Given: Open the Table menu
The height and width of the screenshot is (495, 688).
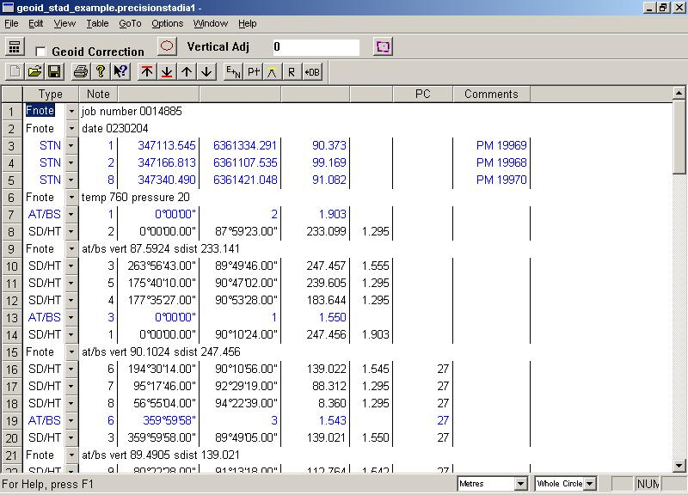Looking at the screenshot, I should coord(97,23).
